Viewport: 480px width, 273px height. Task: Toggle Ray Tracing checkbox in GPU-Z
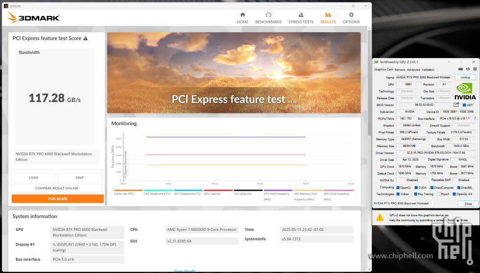pyautogui.click(x=416, y=194)
